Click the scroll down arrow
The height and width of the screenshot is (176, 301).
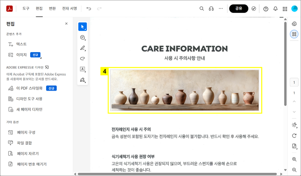click(285, 170)
